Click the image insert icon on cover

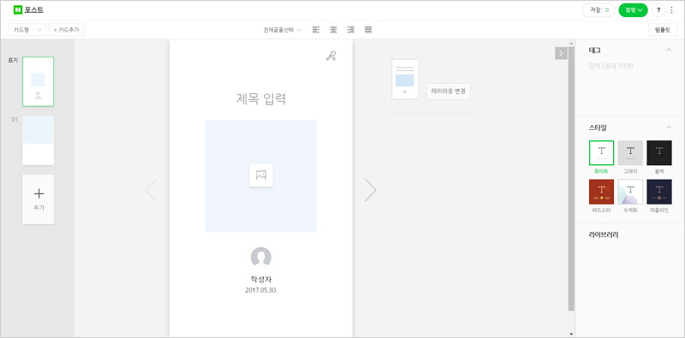point(261,175)
